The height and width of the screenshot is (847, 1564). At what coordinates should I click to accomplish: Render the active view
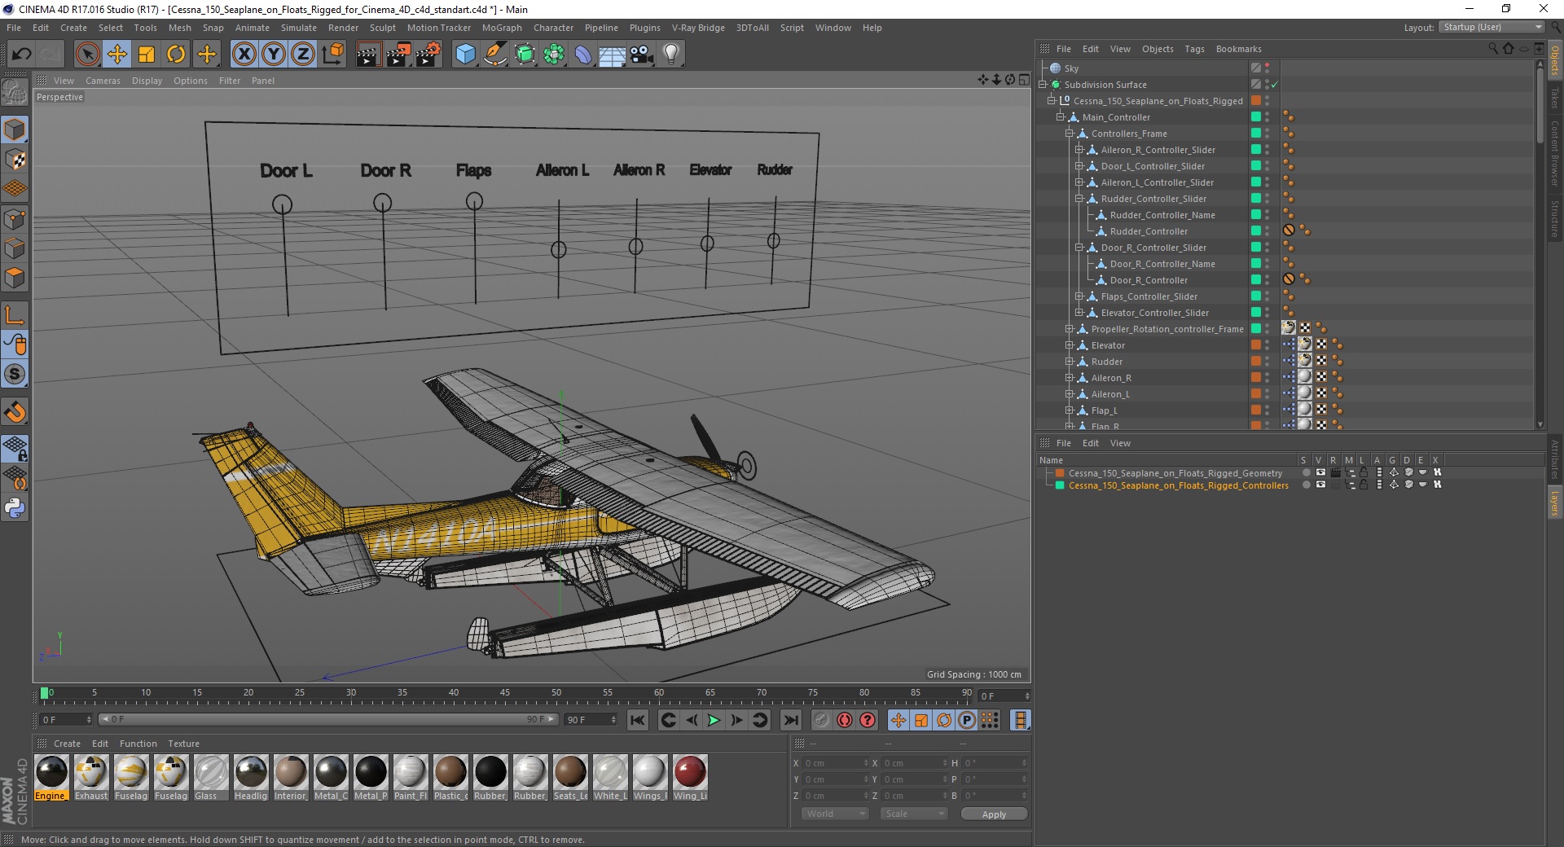click(368, 55)
